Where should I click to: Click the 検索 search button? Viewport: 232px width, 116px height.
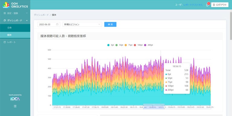pyautogui.click(x=110, y=24)
